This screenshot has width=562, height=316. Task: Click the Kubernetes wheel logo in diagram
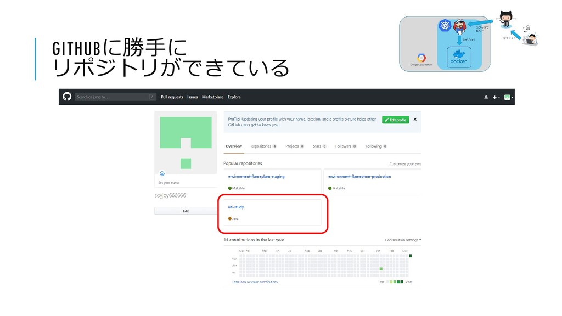(x=445, y=25)
